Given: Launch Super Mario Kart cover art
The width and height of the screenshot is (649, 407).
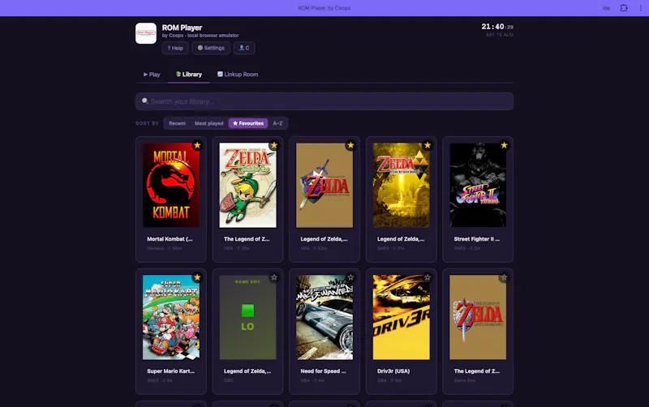Looking at the screenshot, I should 171,317.
